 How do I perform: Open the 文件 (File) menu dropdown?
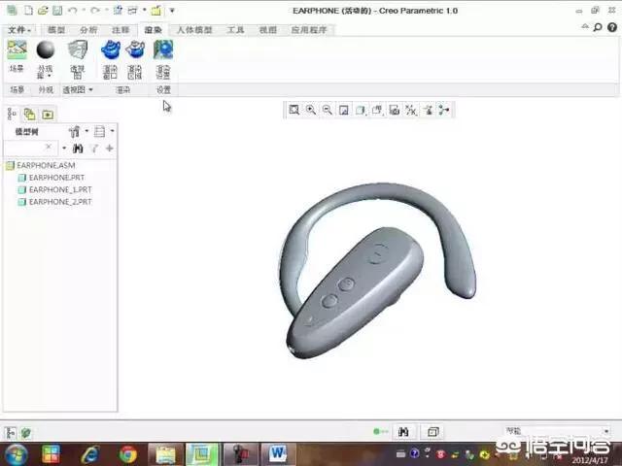coord(18,30)
